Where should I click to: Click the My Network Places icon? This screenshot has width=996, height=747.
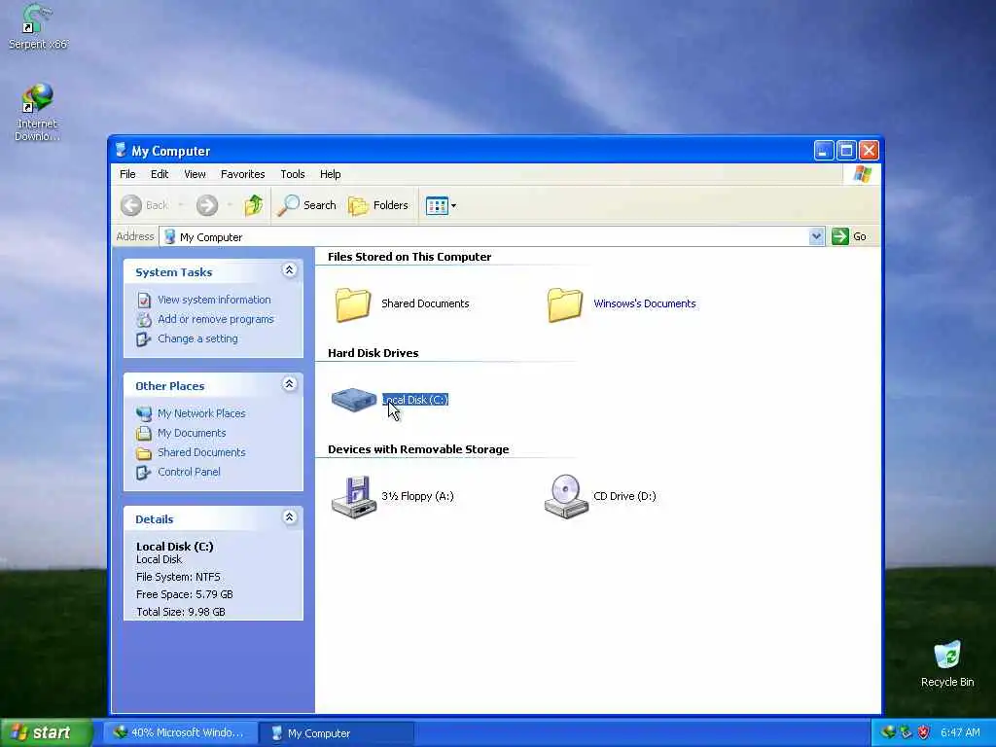click(144, 413)
